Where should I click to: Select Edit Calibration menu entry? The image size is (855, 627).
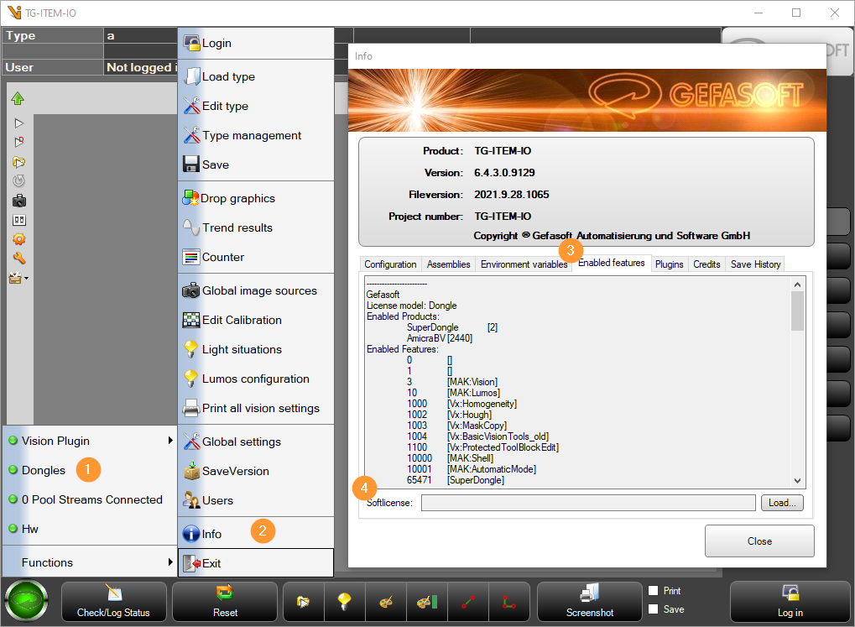point(256,321)
